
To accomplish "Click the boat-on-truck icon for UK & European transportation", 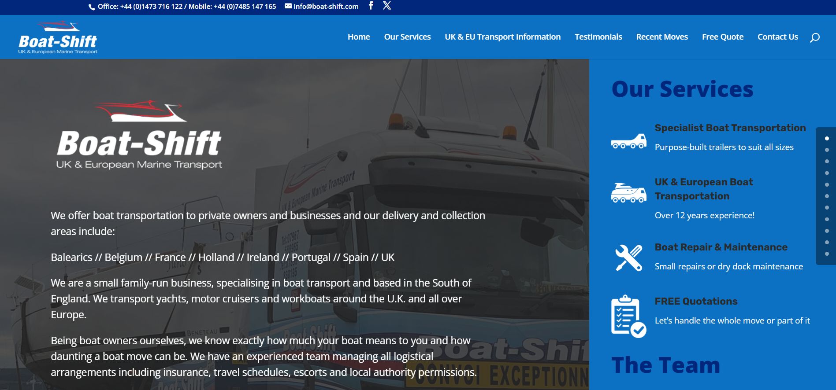I will pos(628,193).
